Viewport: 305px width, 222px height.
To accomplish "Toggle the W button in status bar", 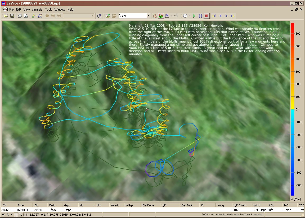I will point(3,215).
